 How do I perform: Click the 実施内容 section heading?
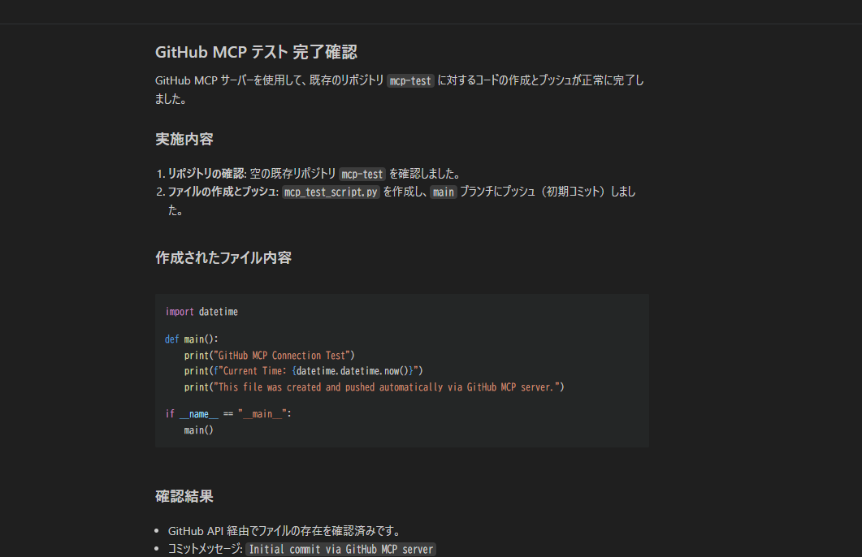coord(184,139)
